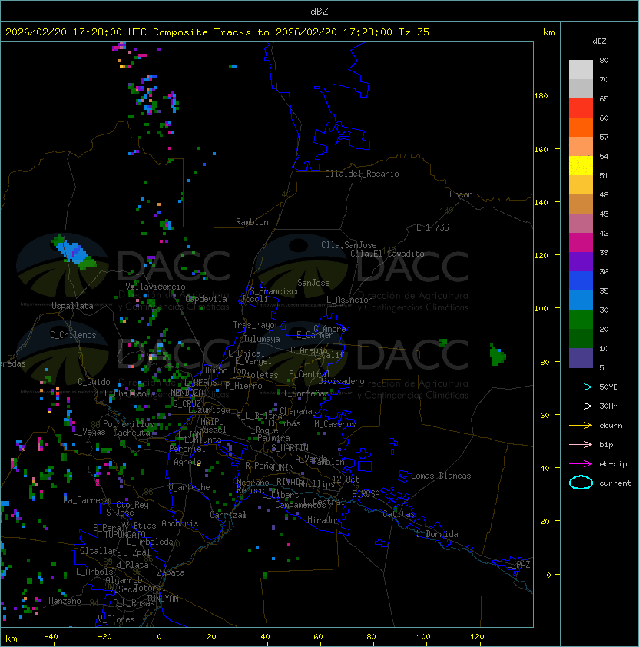Click the '-40' km tick on bottom axis
Image resolution: width=639 pixels, height=647 pixels.
pyautogui.click(x=51, y=637)
